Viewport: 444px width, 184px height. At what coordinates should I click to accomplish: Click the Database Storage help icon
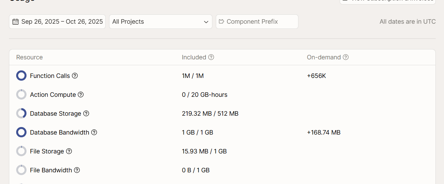[86, 114]
